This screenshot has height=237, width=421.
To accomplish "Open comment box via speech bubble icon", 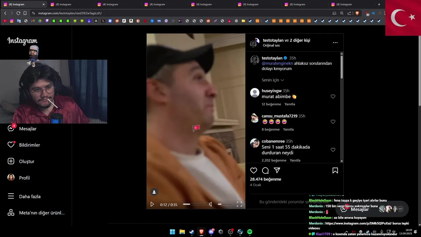I will [265, 171].
